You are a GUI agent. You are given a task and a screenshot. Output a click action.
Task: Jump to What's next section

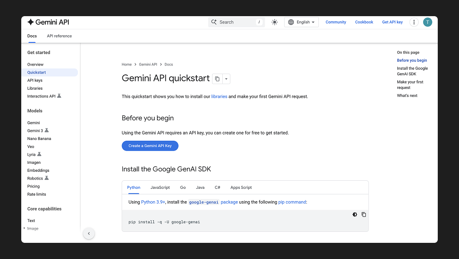[x=407, y=96]
